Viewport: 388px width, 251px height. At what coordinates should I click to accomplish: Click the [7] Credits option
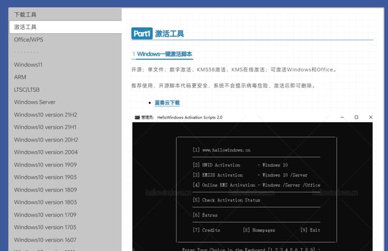click(x=206, y=230)
